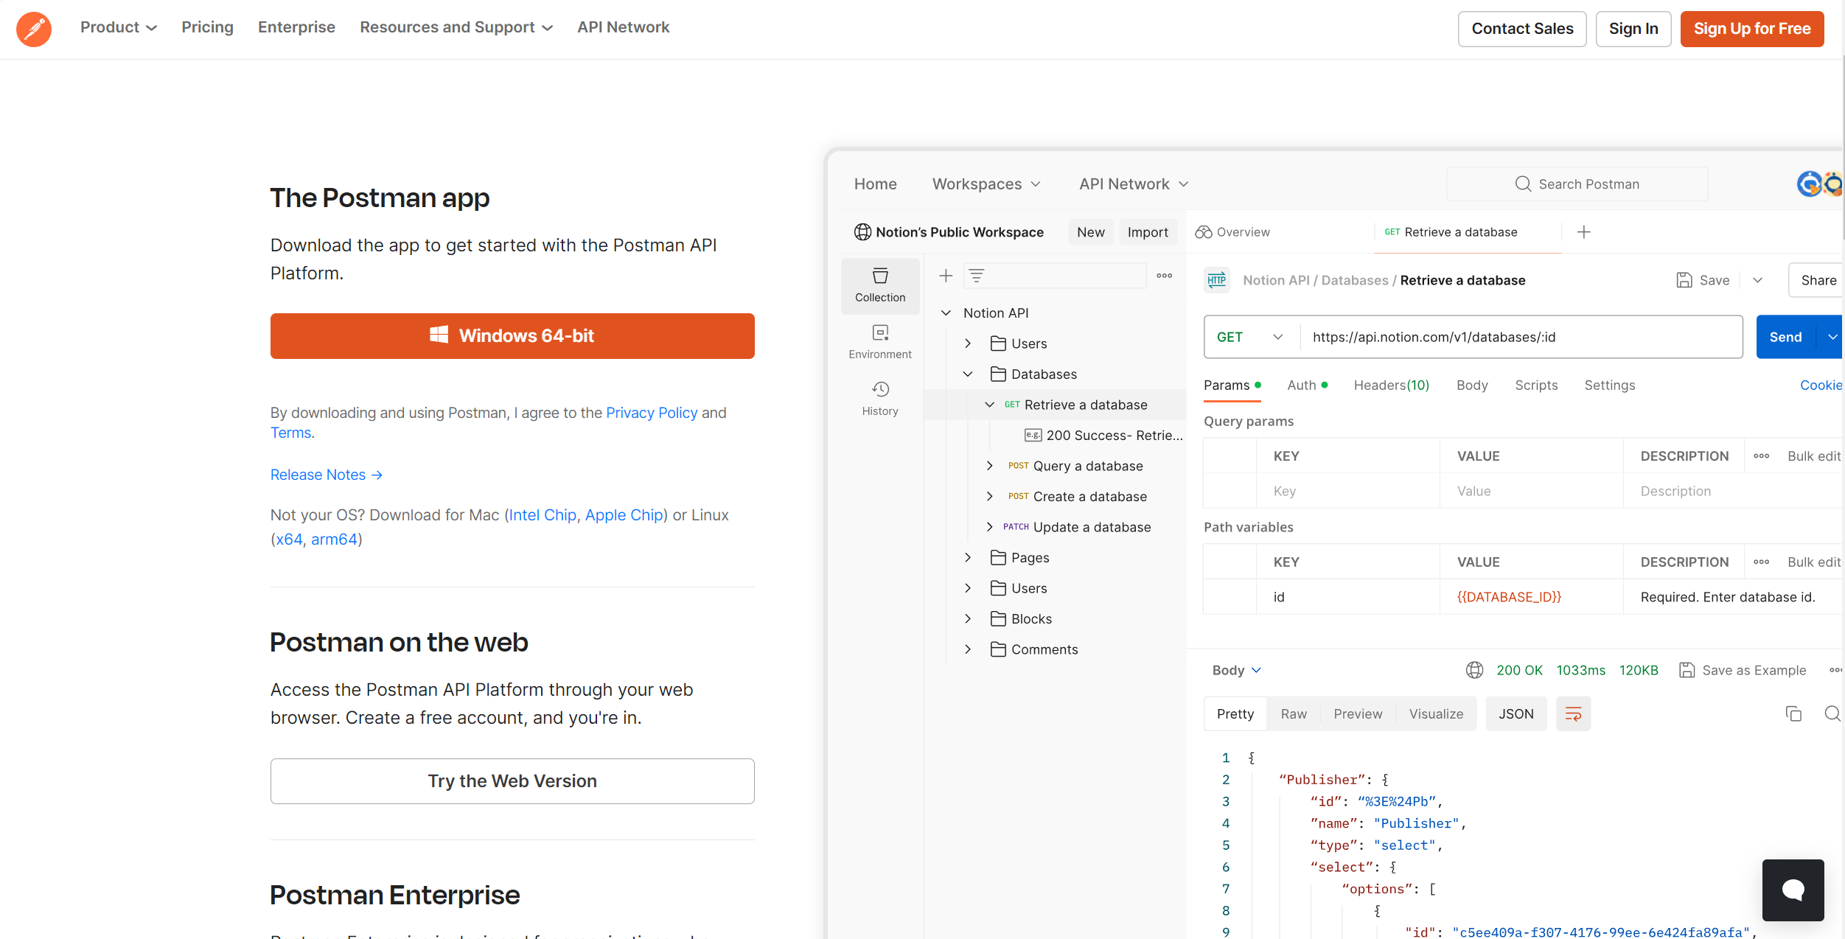The image size is (1845, 939).
Task: Open the GET method dropdown
Action: click(x=1250, y=337)
